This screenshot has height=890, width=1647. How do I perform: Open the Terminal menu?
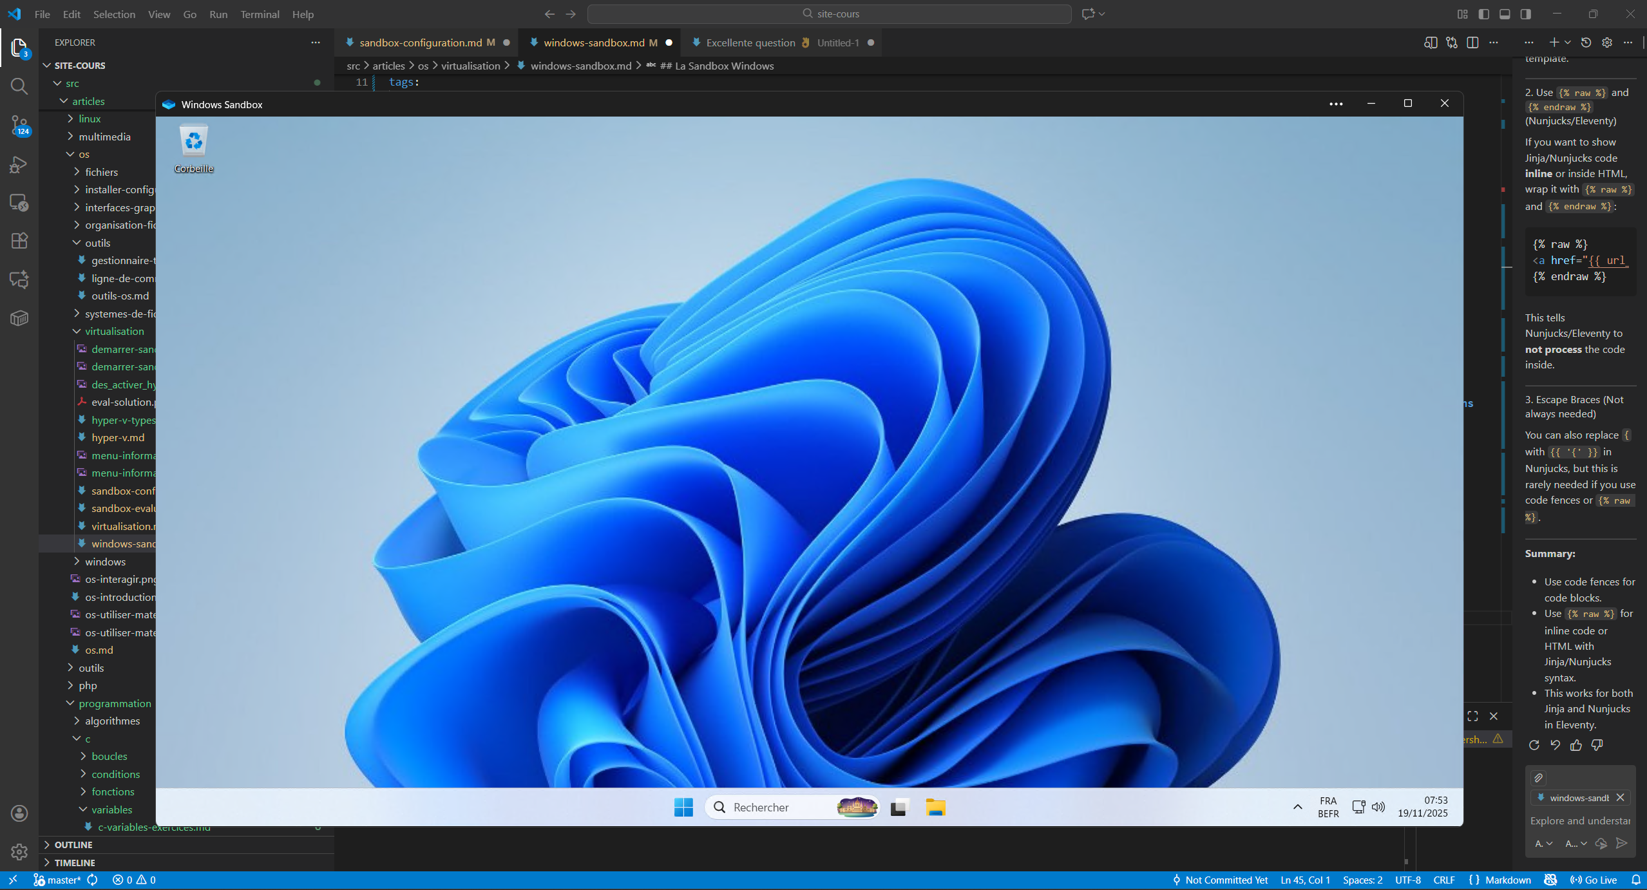(260, 14)
